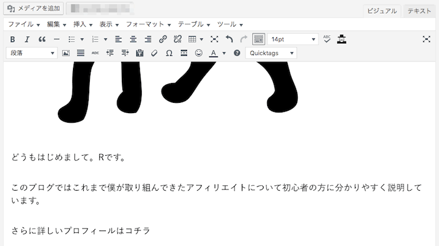Open the ファイル menu
This screenshot has width=439, height=246.
point(24,24)
